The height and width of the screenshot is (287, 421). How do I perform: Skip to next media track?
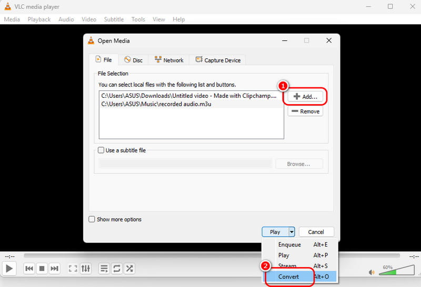pos(55,269)
